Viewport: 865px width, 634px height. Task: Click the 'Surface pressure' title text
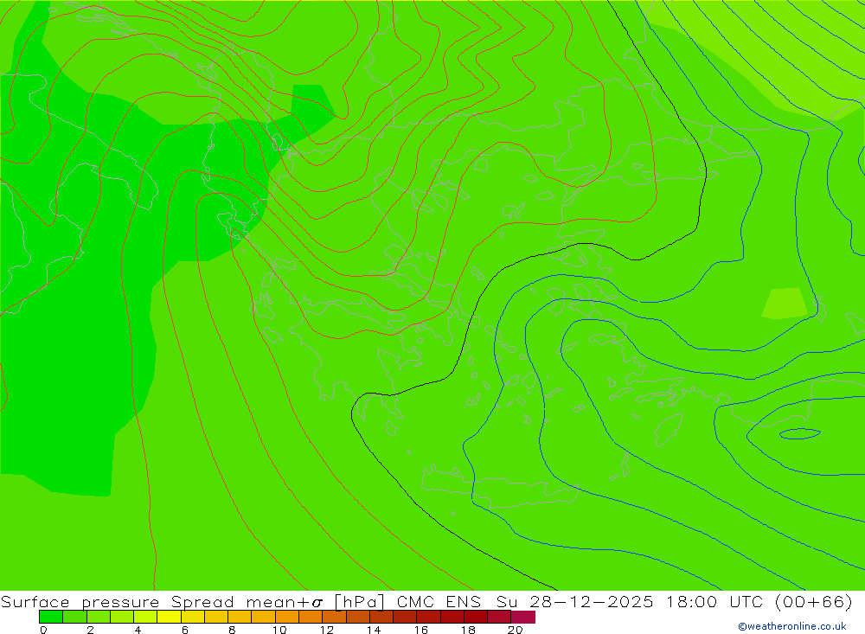click(x=80, y=601)
